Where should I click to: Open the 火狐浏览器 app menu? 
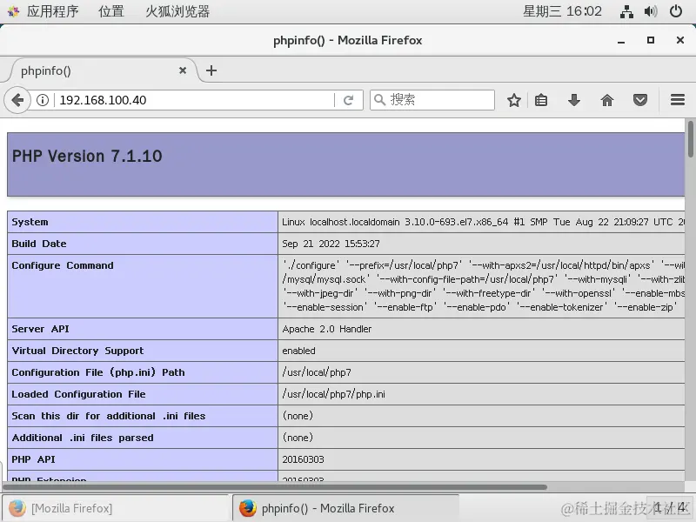coord(177,11)
